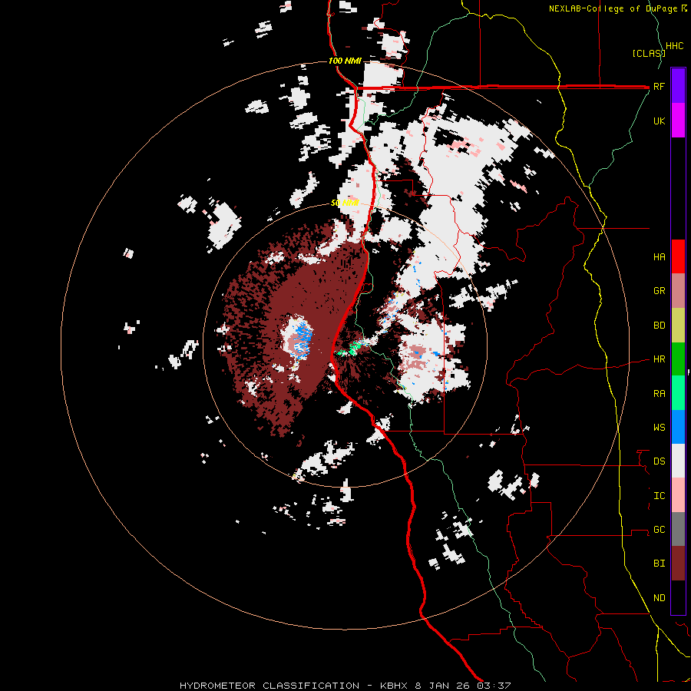This screenshot has width=691, height=691.
Task: Click the HHC product label
Action: pos(674,46)
